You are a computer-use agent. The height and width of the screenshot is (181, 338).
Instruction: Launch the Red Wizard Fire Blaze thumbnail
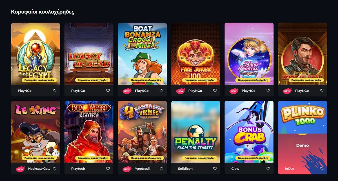click(x=89, y=132)
